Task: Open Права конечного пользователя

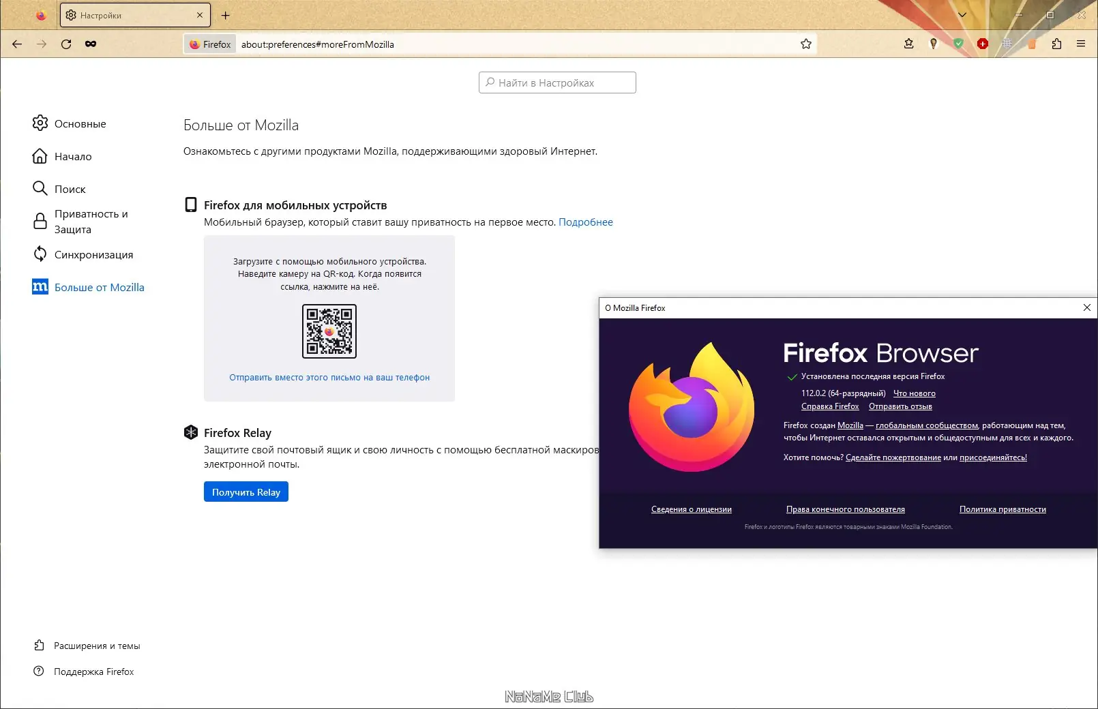Action: click(x=846, y=509)
